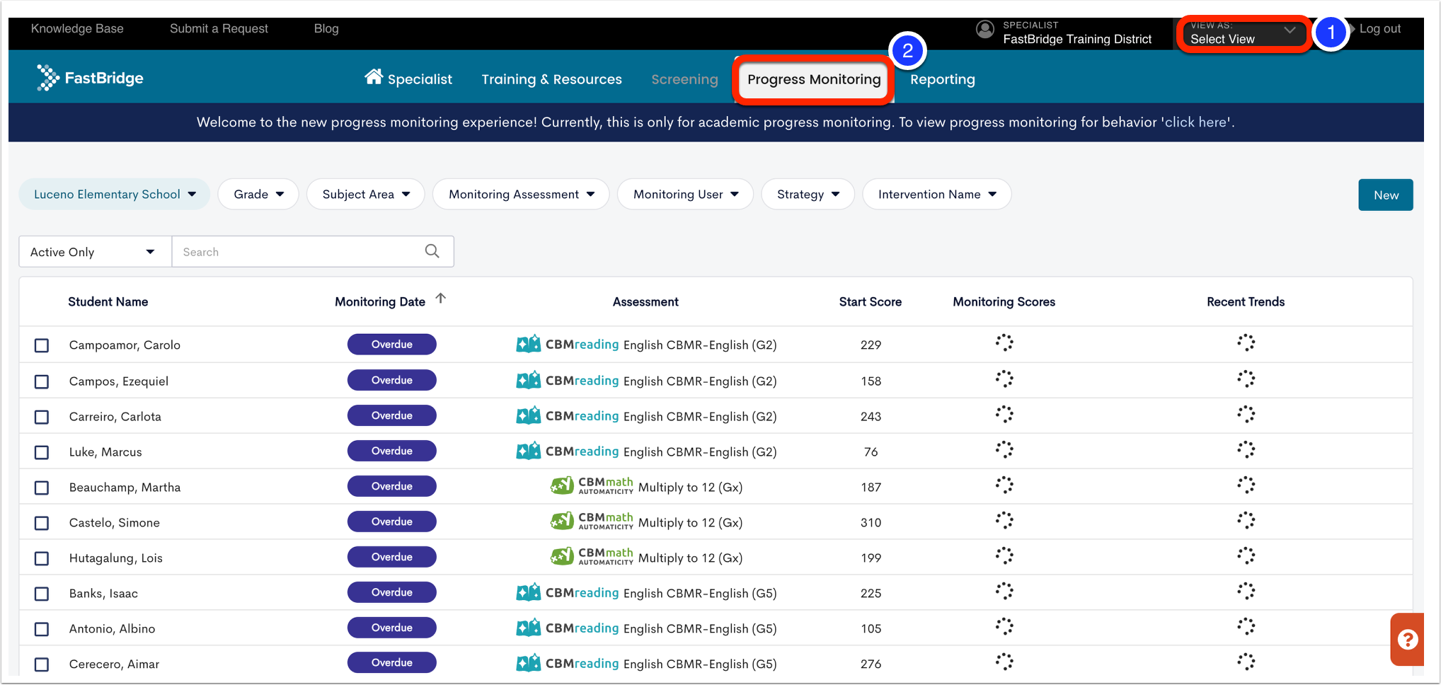Image resolution: width=1441 pixels, height=685 pixels.
Task: Click Log out
Action: coord(1379,28)
